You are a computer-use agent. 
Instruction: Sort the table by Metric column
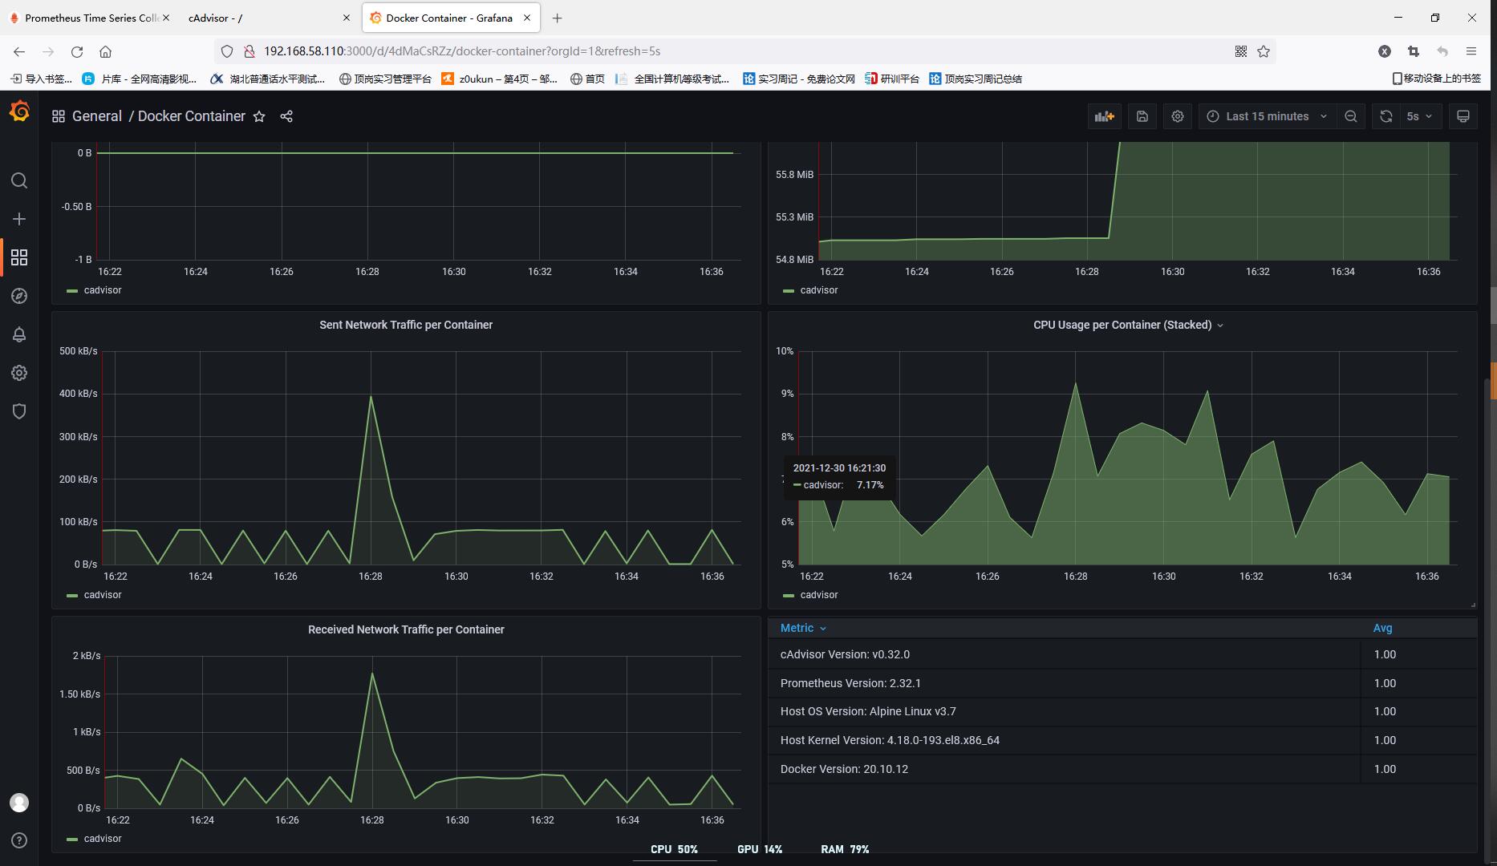pos(803,628)
